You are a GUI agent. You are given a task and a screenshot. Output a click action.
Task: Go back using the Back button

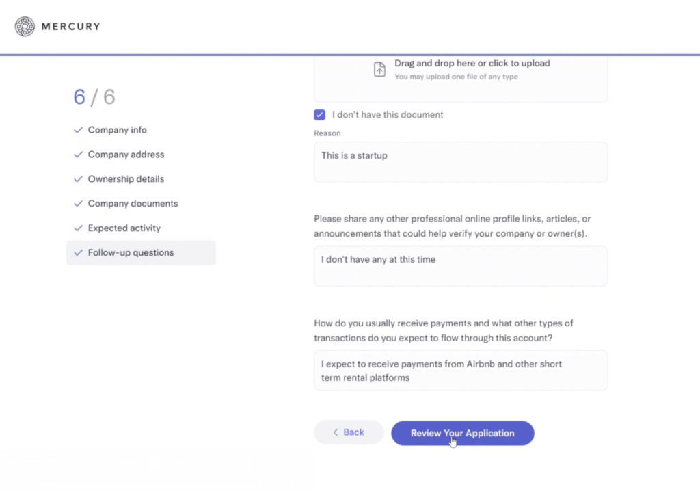[x=349, y=432]
